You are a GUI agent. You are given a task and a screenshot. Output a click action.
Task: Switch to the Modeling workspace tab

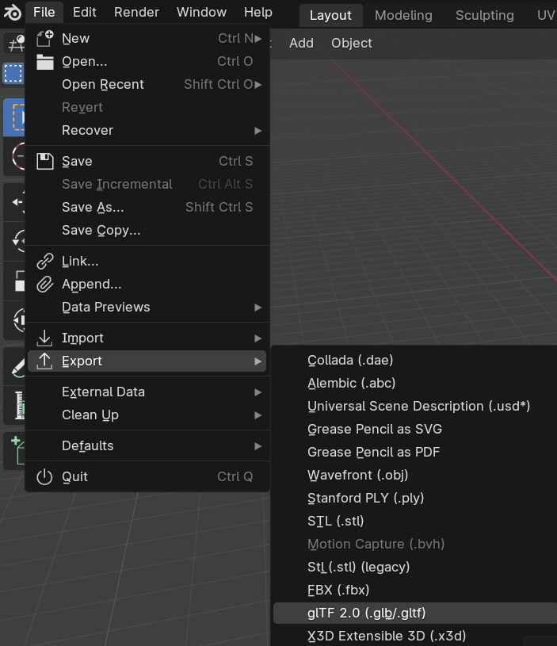coord(403,16)
